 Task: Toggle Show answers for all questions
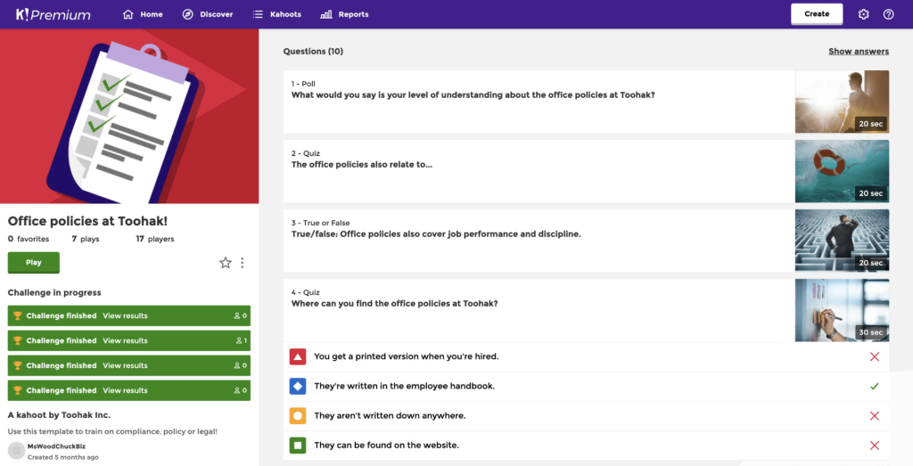click(858, 52)
